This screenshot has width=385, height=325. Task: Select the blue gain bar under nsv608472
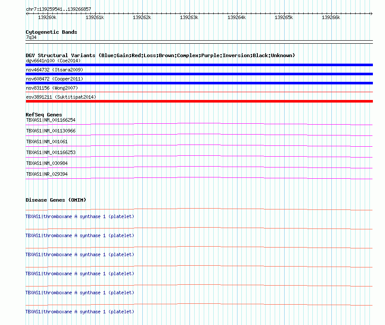click(x=199, y=83)
